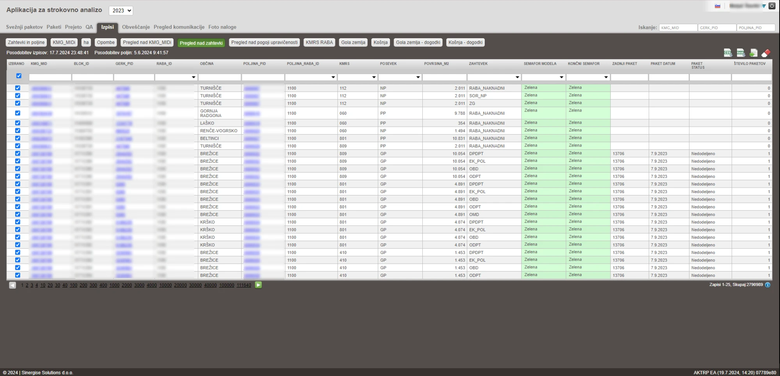Uncheck the LAŠKO row checkbox
780x376 pixels.
tap(18, 123)
